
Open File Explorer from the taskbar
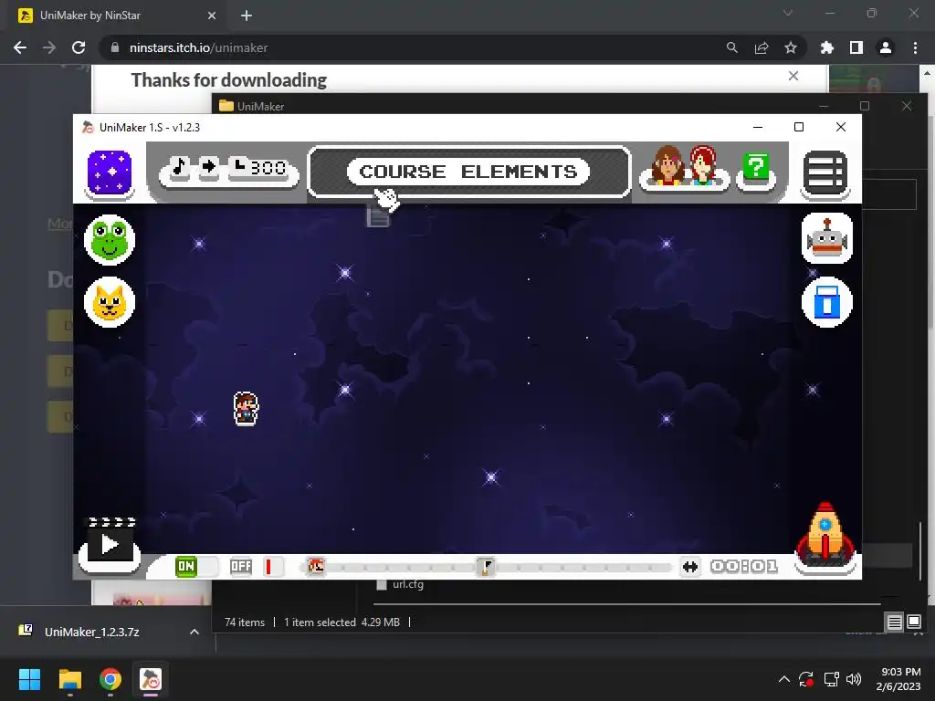69,679
